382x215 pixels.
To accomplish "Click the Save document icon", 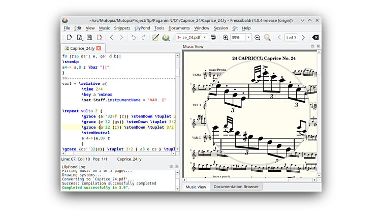I will pos(89,38).
